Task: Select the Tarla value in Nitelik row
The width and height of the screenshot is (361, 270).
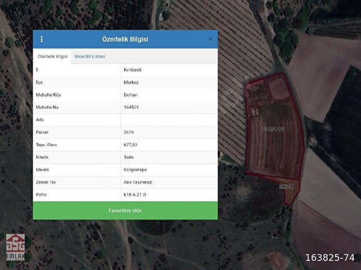Action: [x=129, y=157]
